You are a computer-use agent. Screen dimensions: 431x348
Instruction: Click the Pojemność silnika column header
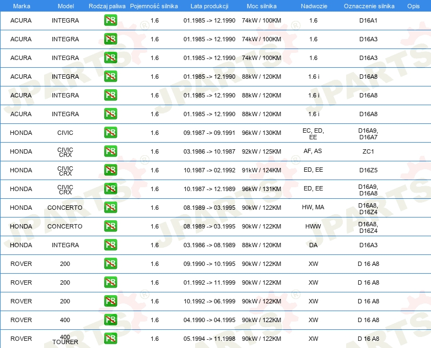click(x=154, y=6)
